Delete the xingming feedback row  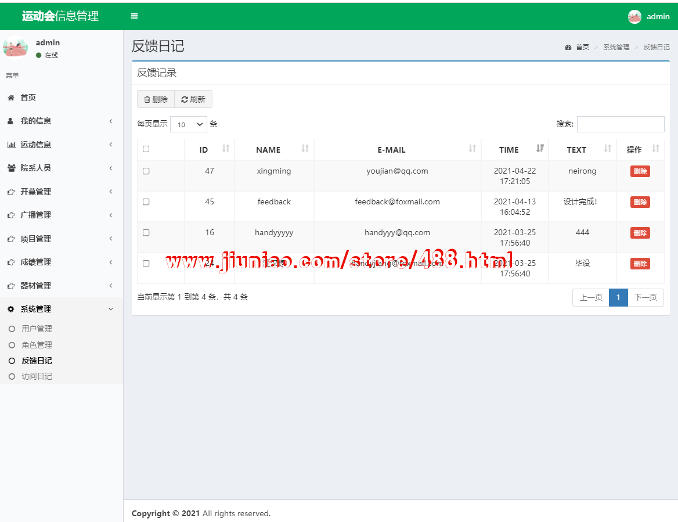pyautogui.click(x=640, y=171)
